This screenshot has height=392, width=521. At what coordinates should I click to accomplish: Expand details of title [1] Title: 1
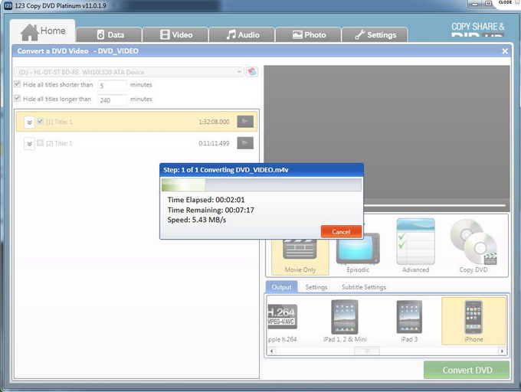coord(30,122)
